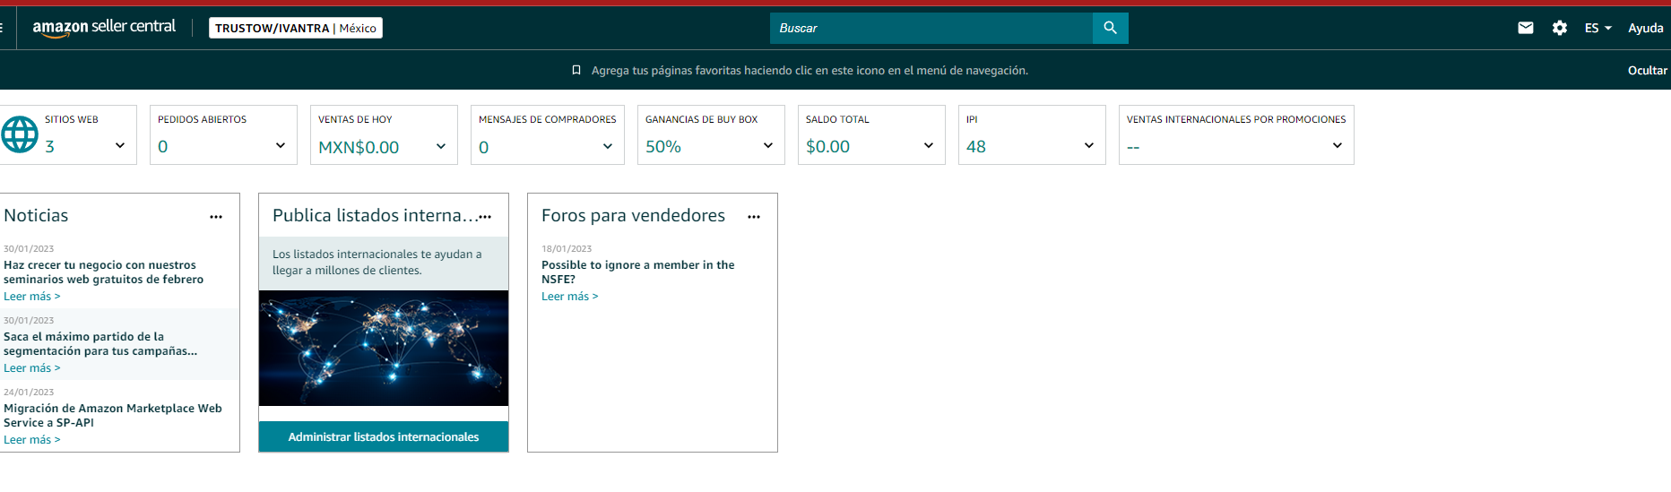Screen dimensions: 1671x492
Task: Expand the Ventas de Hoy dropdown
Action: click(x=441, y=146)
